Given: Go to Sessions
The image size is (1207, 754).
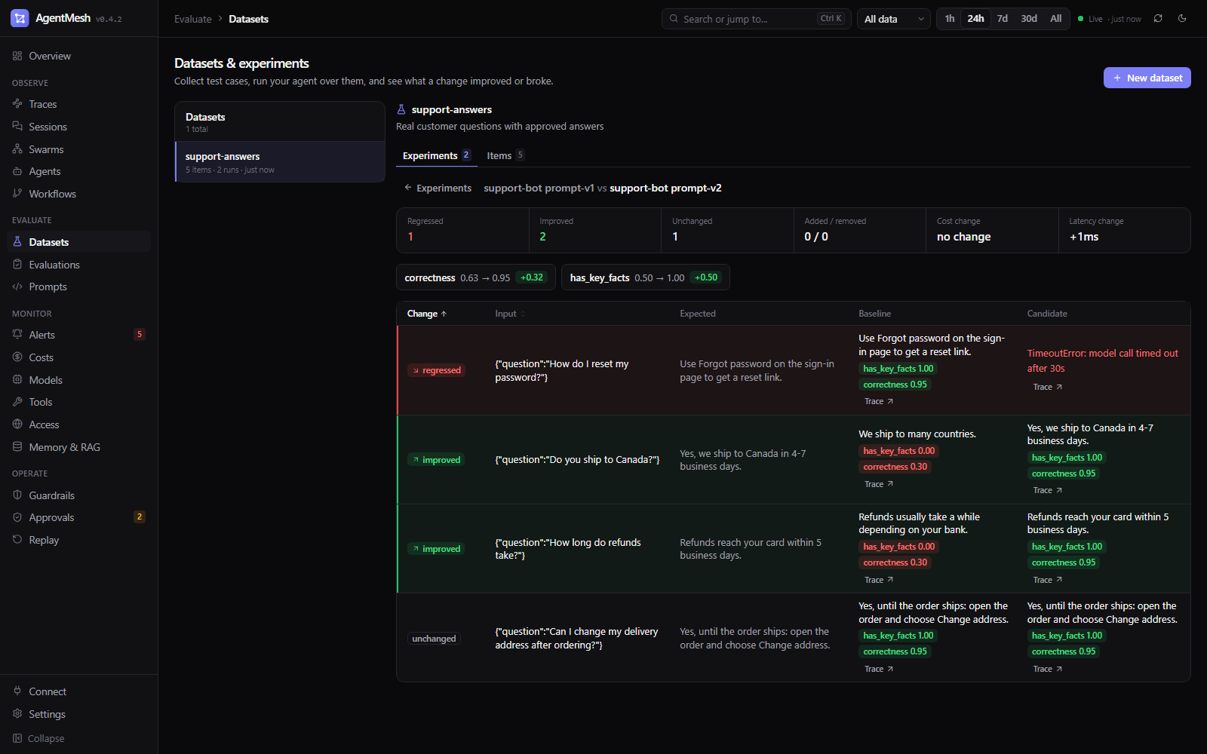Looking at the screenshot, I should click(78, 127).
